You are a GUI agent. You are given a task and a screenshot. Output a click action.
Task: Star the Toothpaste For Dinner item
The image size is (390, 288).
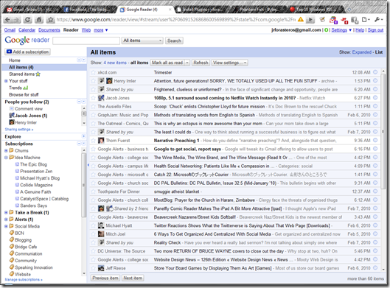point(94,192)
